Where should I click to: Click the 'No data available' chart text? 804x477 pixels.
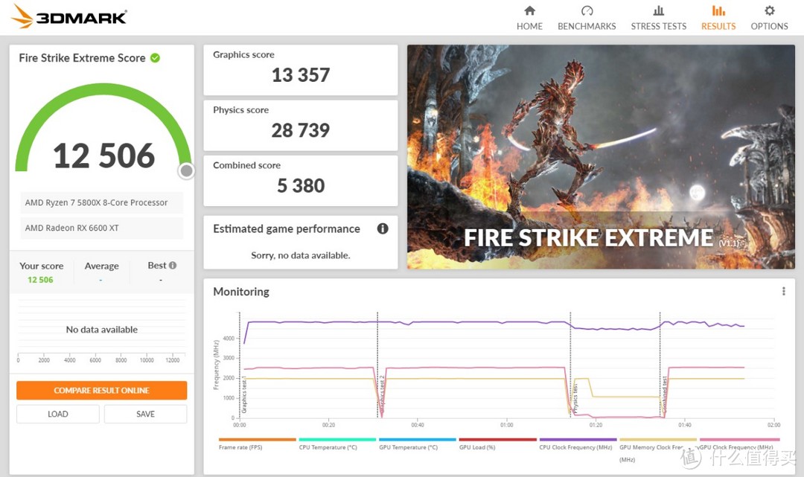101,330
